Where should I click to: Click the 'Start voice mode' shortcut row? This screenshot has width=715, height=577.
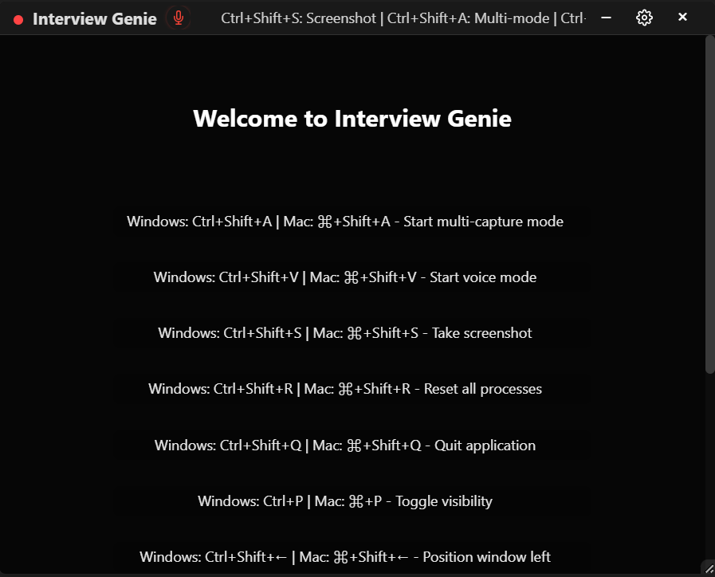(x=346, y=277)
